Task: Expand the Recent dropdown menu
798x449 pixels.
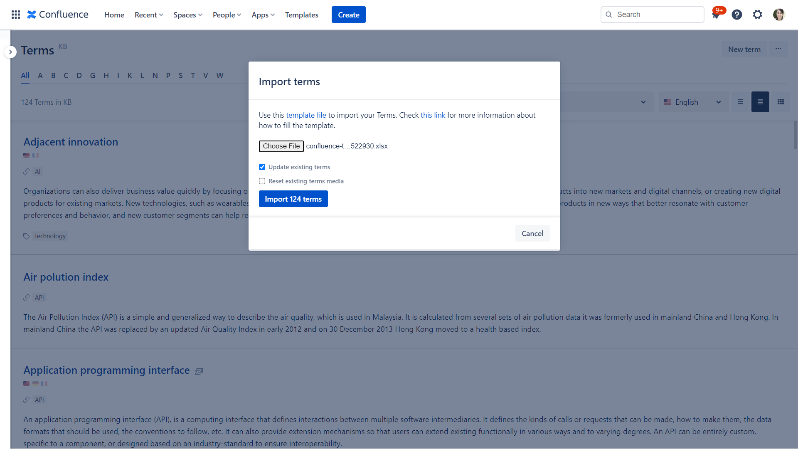Action: (149, 15)
